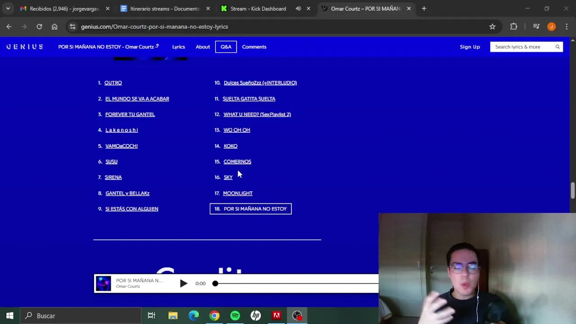The height and width of the screenshot is (324, 576).
Task: Open a new browser tab
Action: click(424, 9)
